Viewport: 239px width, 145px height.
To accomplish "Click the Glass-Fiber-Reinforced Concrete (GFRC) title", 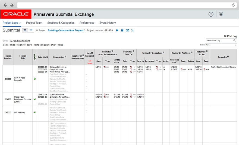I will click(x=23, y=99).
